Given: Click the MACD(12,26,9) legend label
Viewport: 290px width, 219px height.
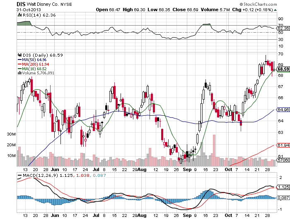Looking at the screenshot, I should click(x=41, y=175).
